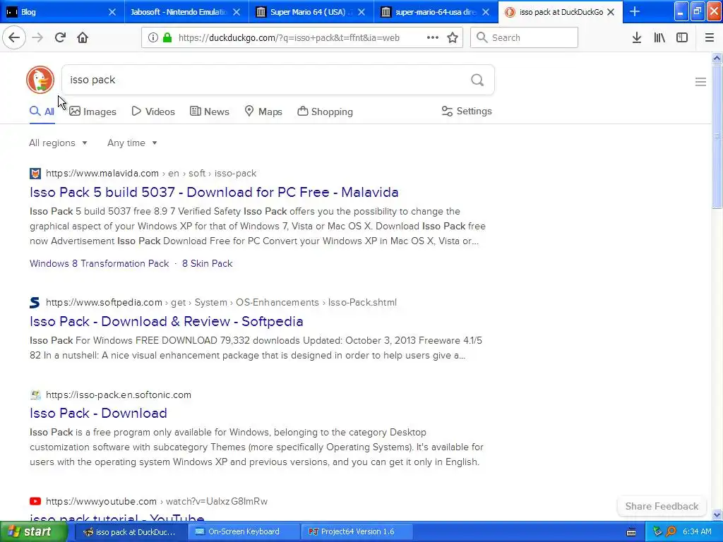This screenshot has width=723, height=542.
Task: Switch to On-Screen Keyboard taskbar item
Action: [244, 531]
